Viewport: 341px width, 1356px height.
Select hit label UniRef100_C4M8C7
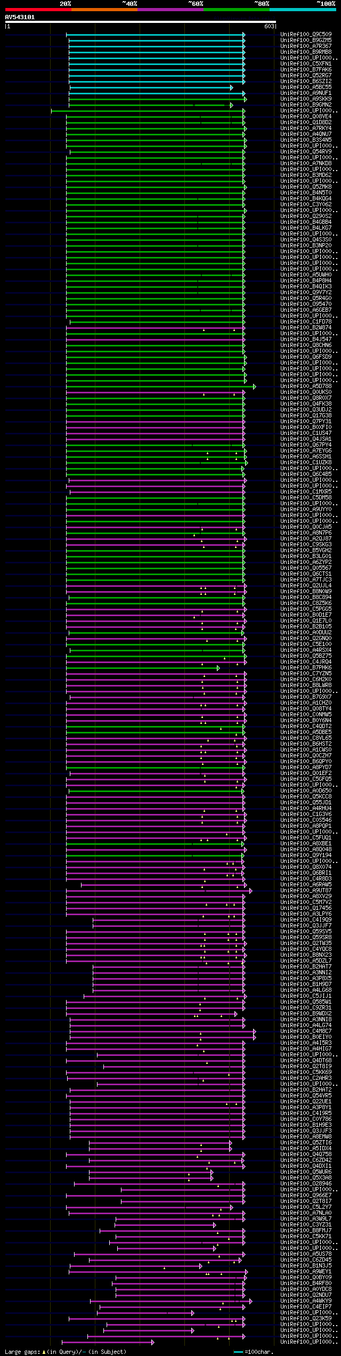306,1031
